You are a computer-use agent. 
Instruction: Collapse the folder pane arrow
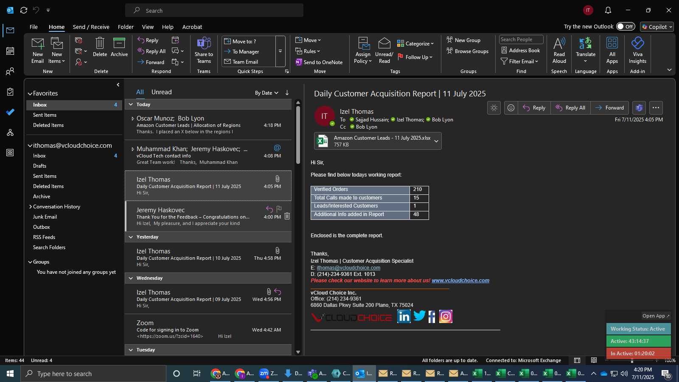point(118,85)
